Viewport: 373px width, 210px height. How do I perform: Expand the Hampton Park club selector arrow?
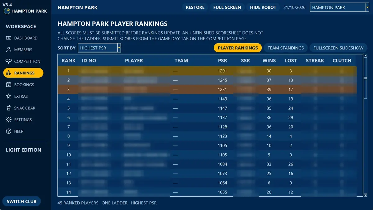367,7
